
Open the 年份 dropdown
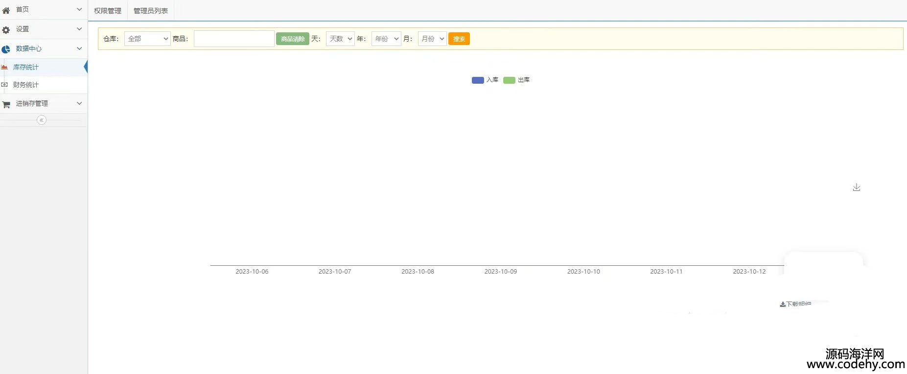387,39
